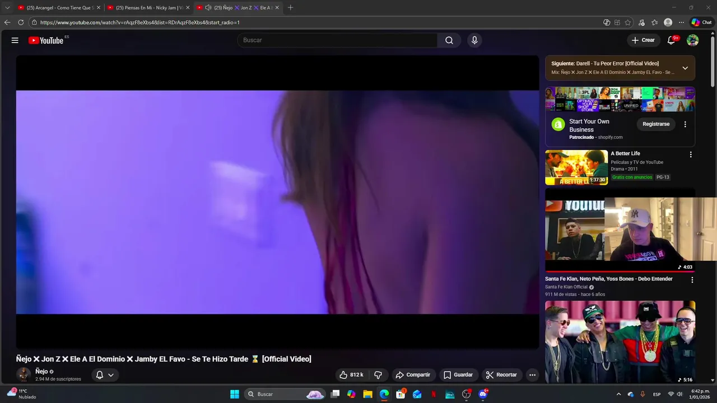Toggle notification bell for Ñejo channel
Screen dimensions: 717x403
[x=105, y=375]
